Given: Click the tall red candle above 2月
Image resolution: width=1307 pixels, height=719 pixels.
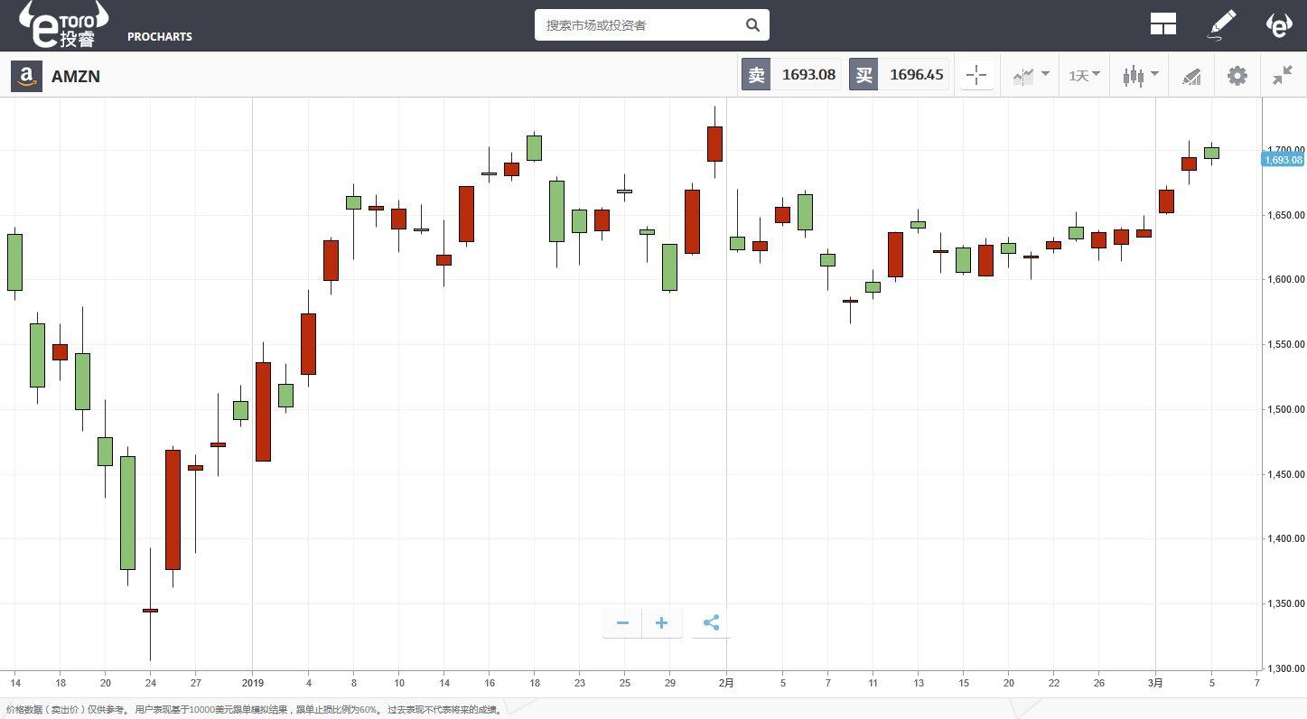Looking at the screenshot, I should 714,144.
